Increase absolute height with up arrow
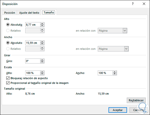This screenshot has width=150, height=115. tap(42, 24)
